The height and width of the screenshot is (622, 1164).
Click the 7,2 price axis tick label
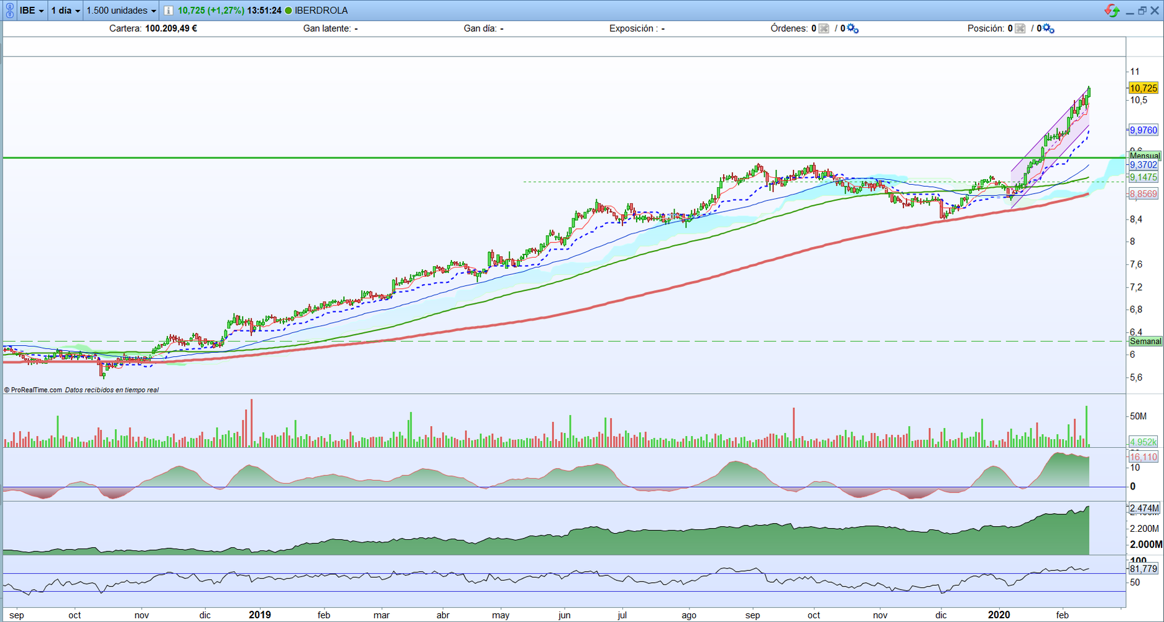tap(1137, 287)
